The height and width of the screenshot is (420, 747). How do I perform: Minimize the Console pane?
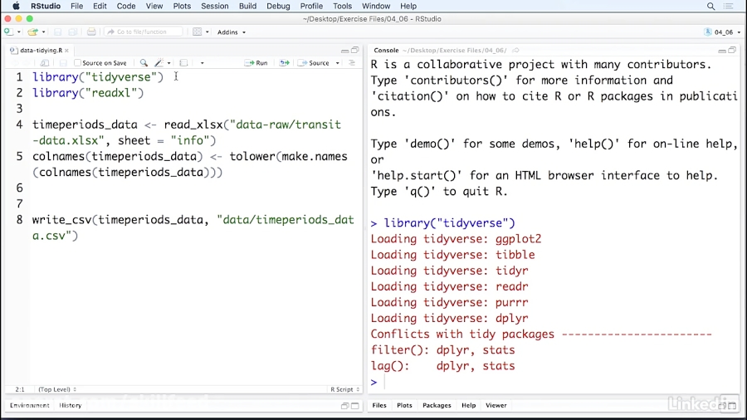pyautogui.click(x=722, y=51)
